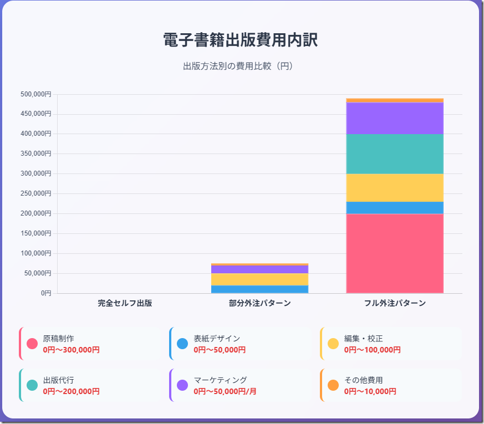Click the teal 出版代行 legend marker
Screen dimensions: 484x424
click(x=32, y=385)
